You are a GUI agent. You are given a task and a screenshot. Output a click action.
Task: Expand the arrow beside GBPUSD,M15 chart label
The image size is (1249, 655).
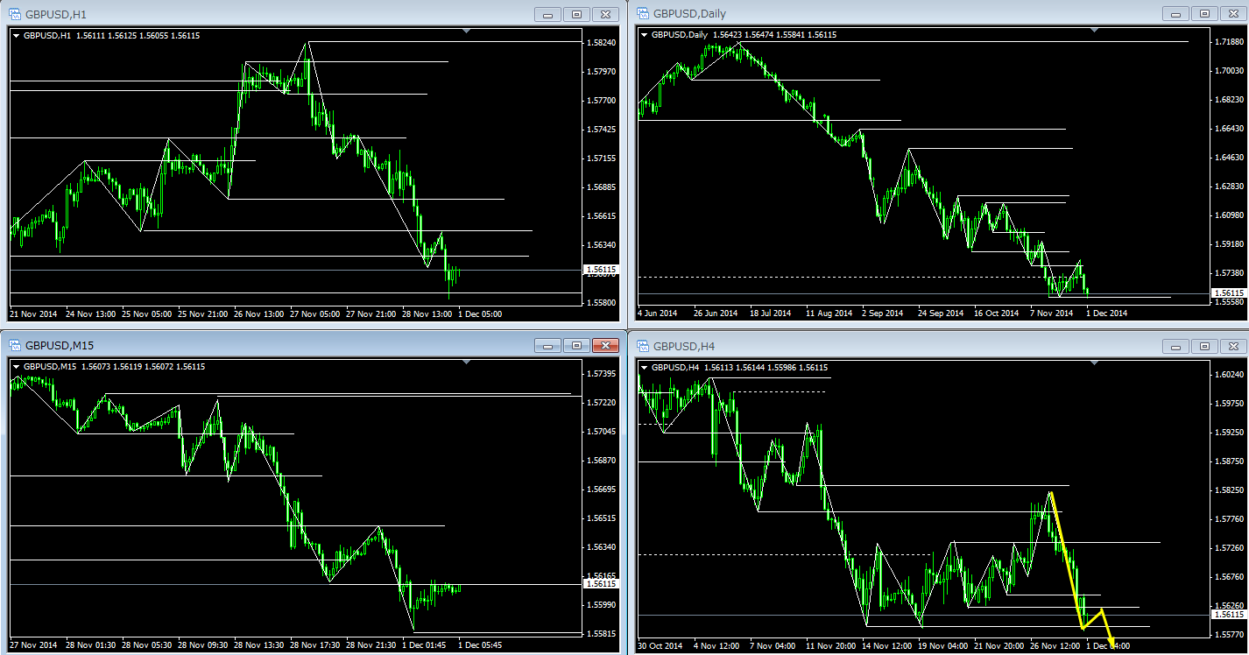[x=17, y=367]
